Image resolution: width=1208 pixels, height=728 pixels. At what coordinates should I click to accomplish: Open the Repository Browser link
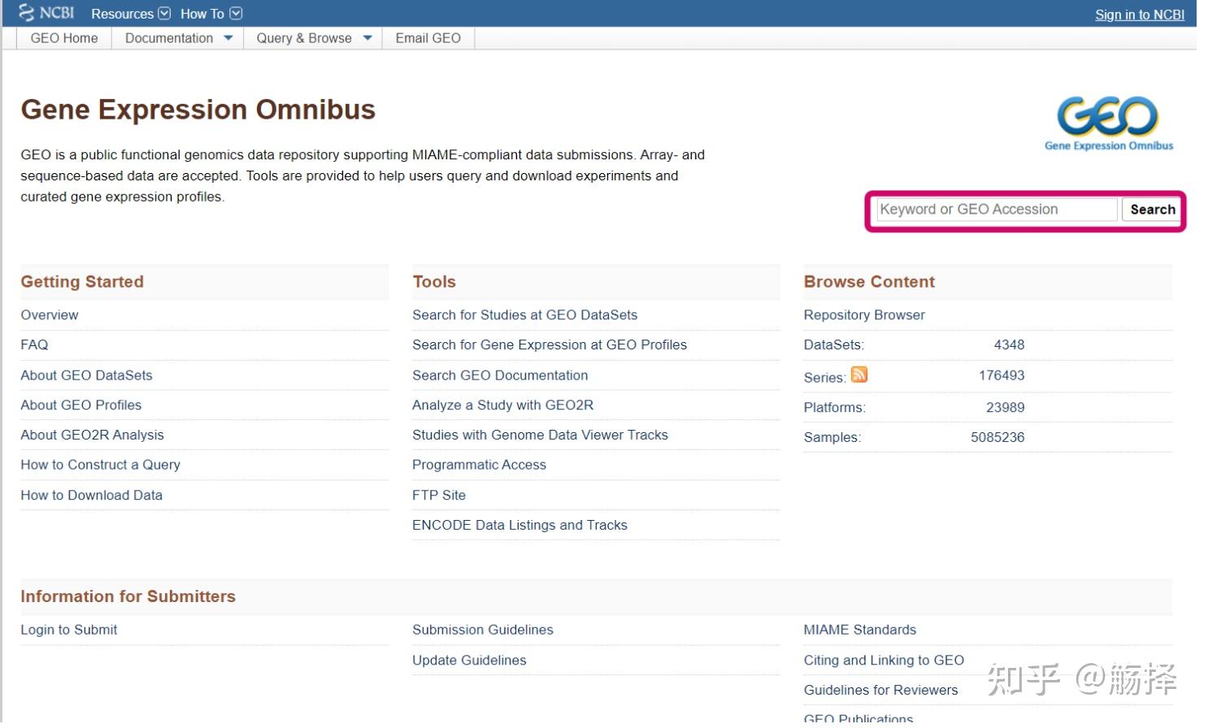tap(864, 315)
